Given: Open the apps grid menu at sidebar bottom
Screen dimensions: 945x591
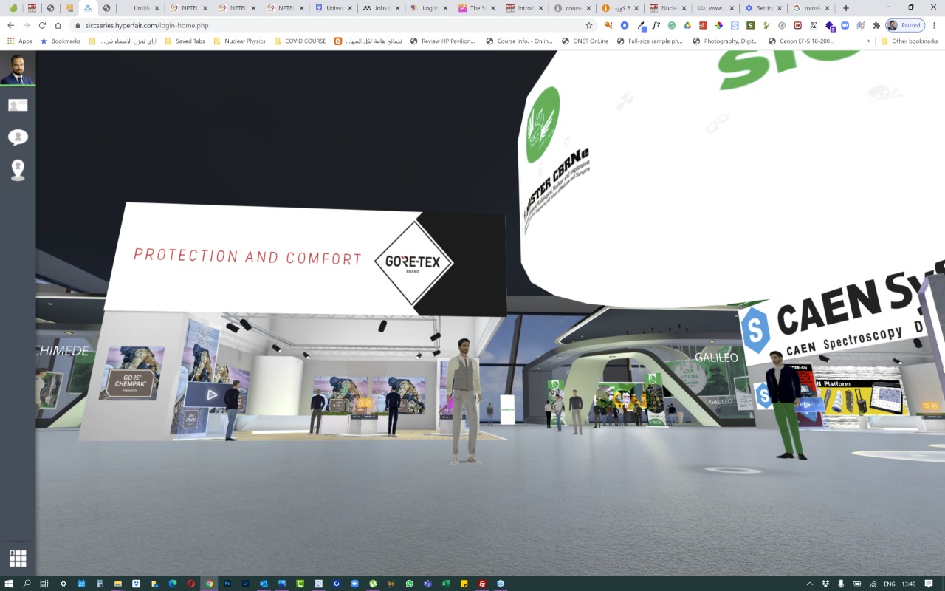Looking at the screenshot, I should [18, 558].
